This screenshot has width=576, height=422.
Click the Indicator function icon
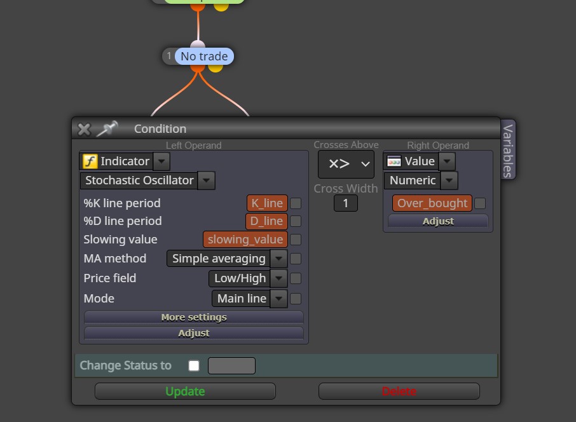point(90,161)
